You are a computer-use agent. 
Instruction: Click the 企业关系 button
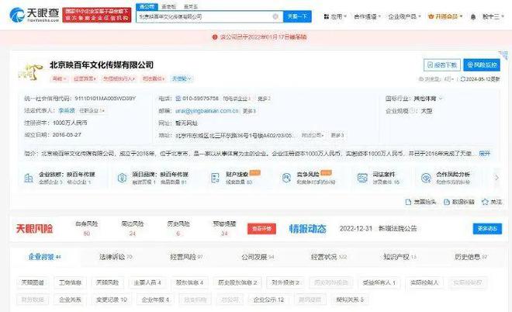[x=70, y=300]
